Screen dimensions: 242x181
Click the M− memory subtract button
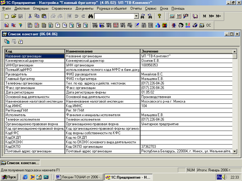click(x=218, y=16)
